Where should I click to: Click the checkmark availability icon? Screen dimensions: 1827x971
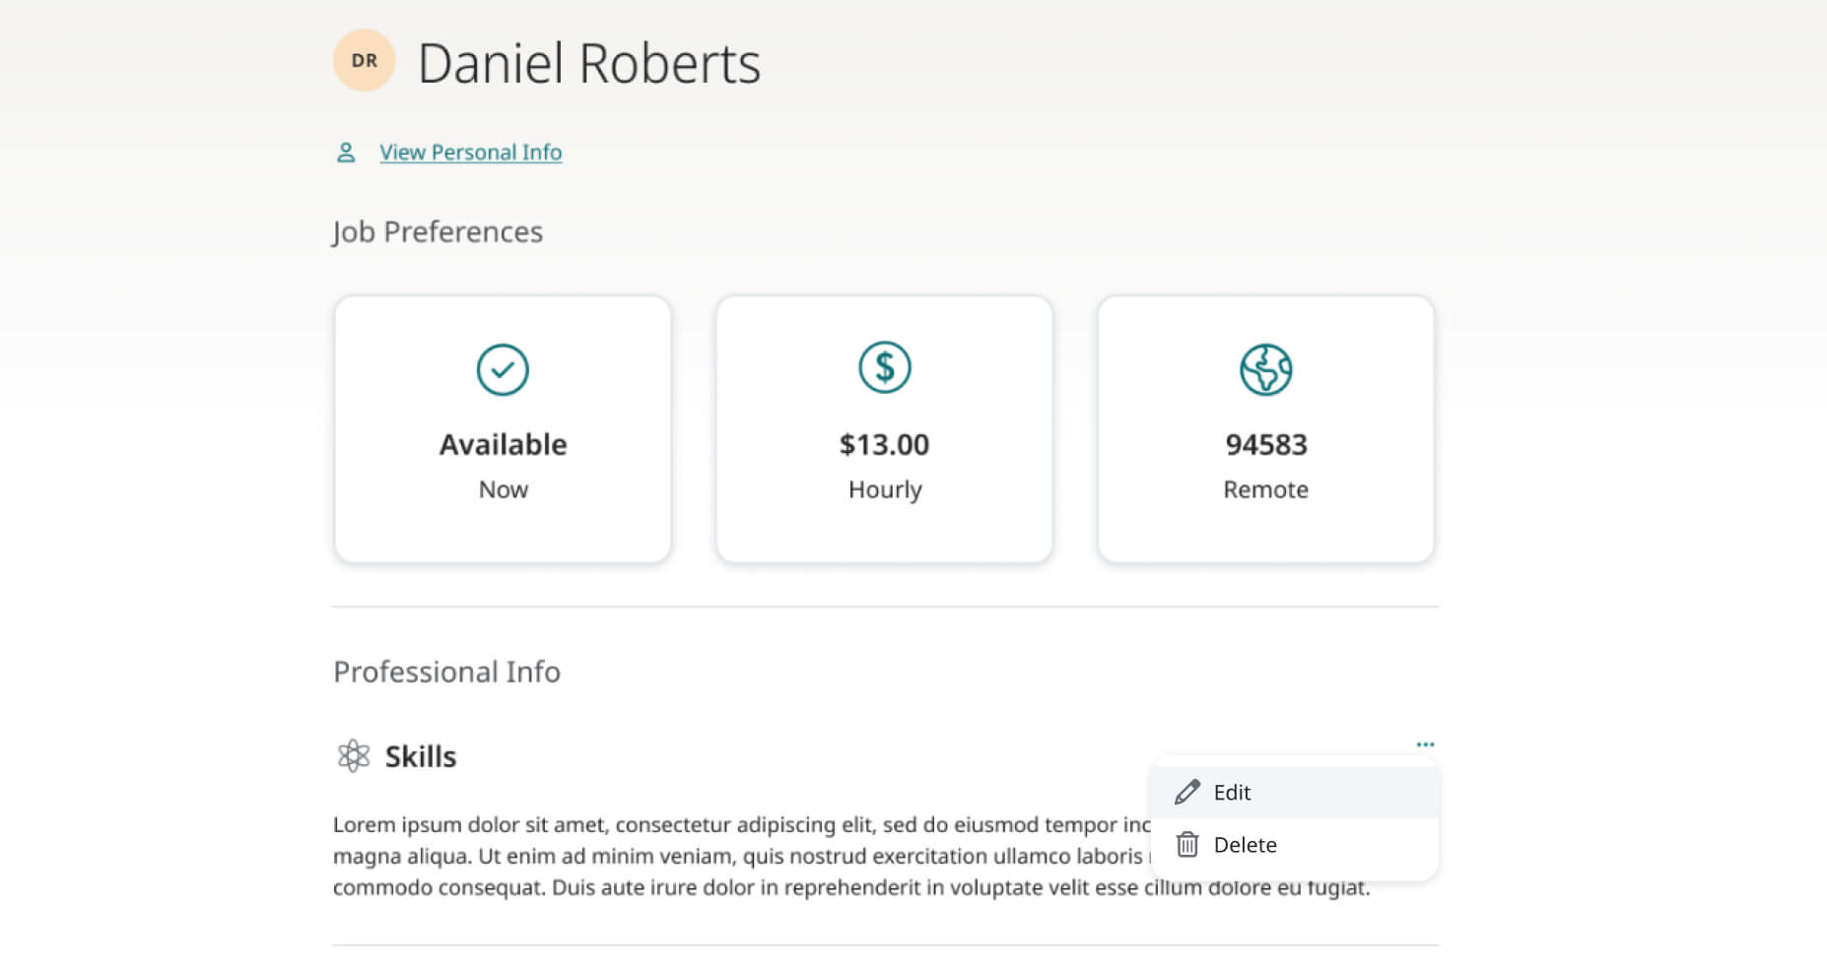pyautogui.click(x=503, y=369)
